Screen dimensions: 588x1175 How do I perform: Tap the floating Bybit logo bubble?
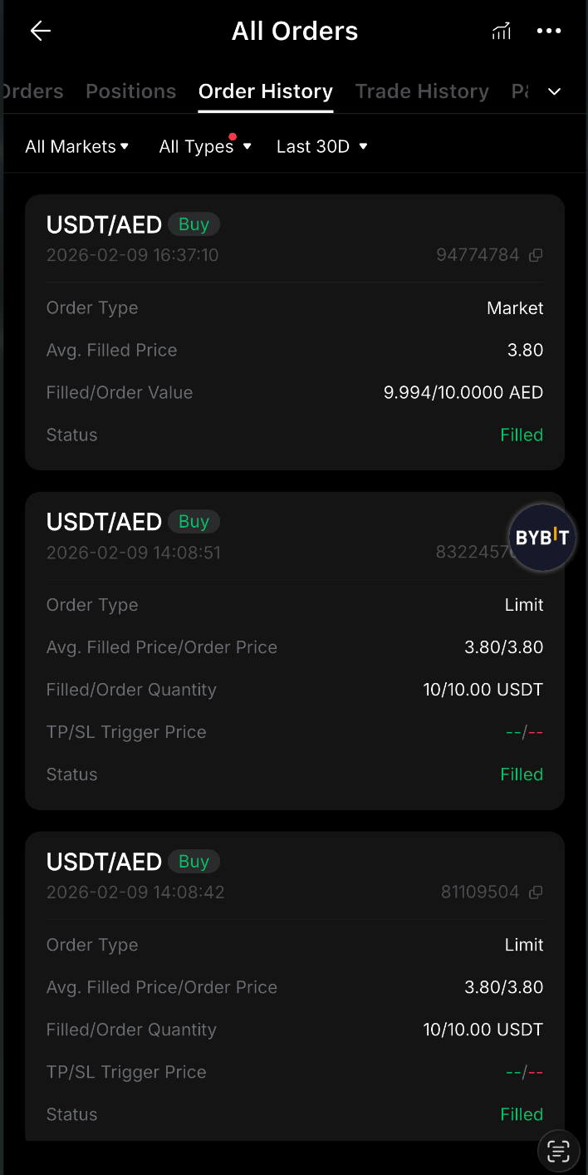coord(541,538)
